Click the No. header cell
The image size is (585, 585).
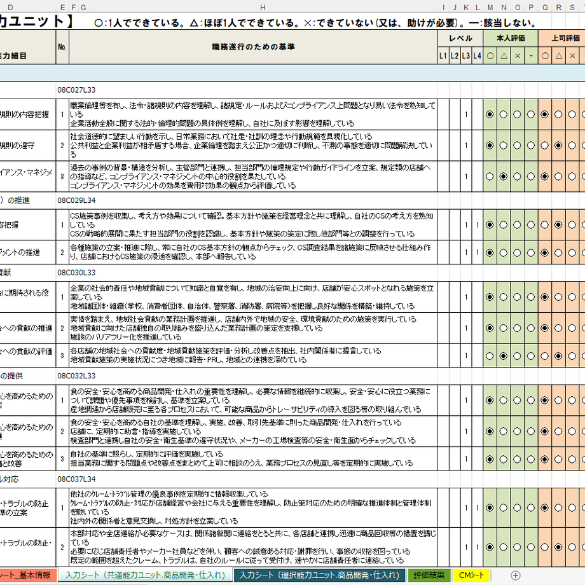[62, 46]
